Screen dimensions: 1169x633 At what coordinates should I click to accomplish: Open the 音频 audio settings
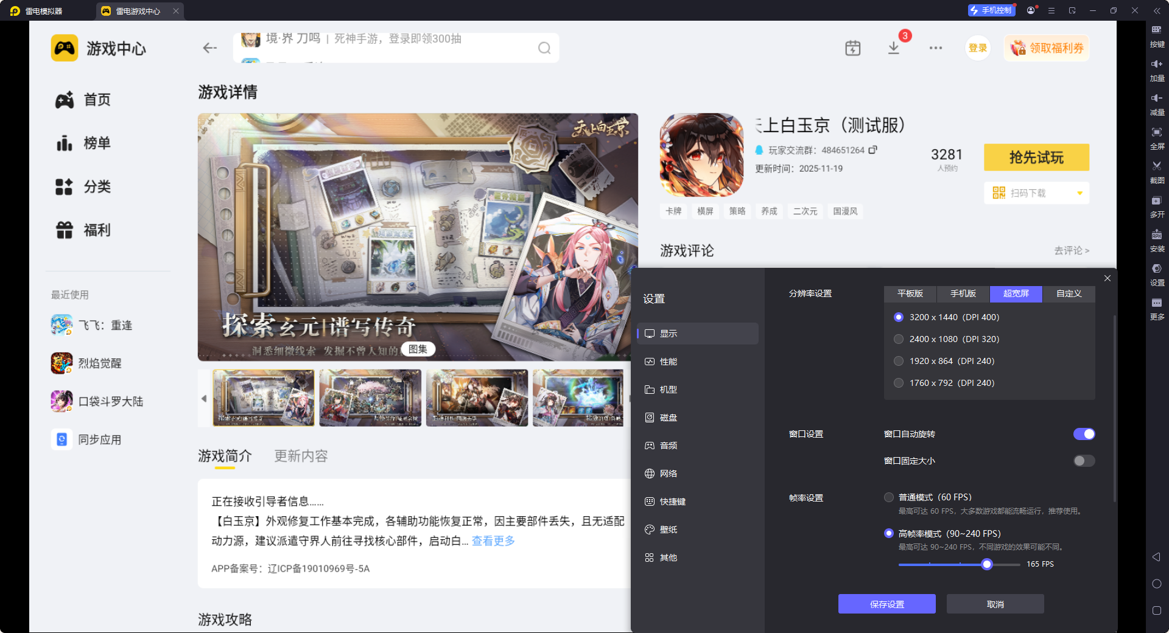tap(669, 445)
